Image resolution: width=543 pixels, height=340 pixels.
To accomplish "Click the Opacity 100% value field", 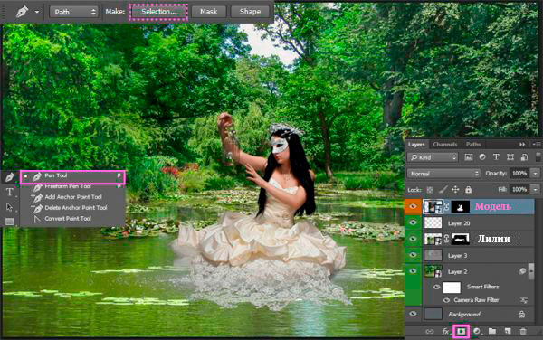I will [x=519, y=174].
